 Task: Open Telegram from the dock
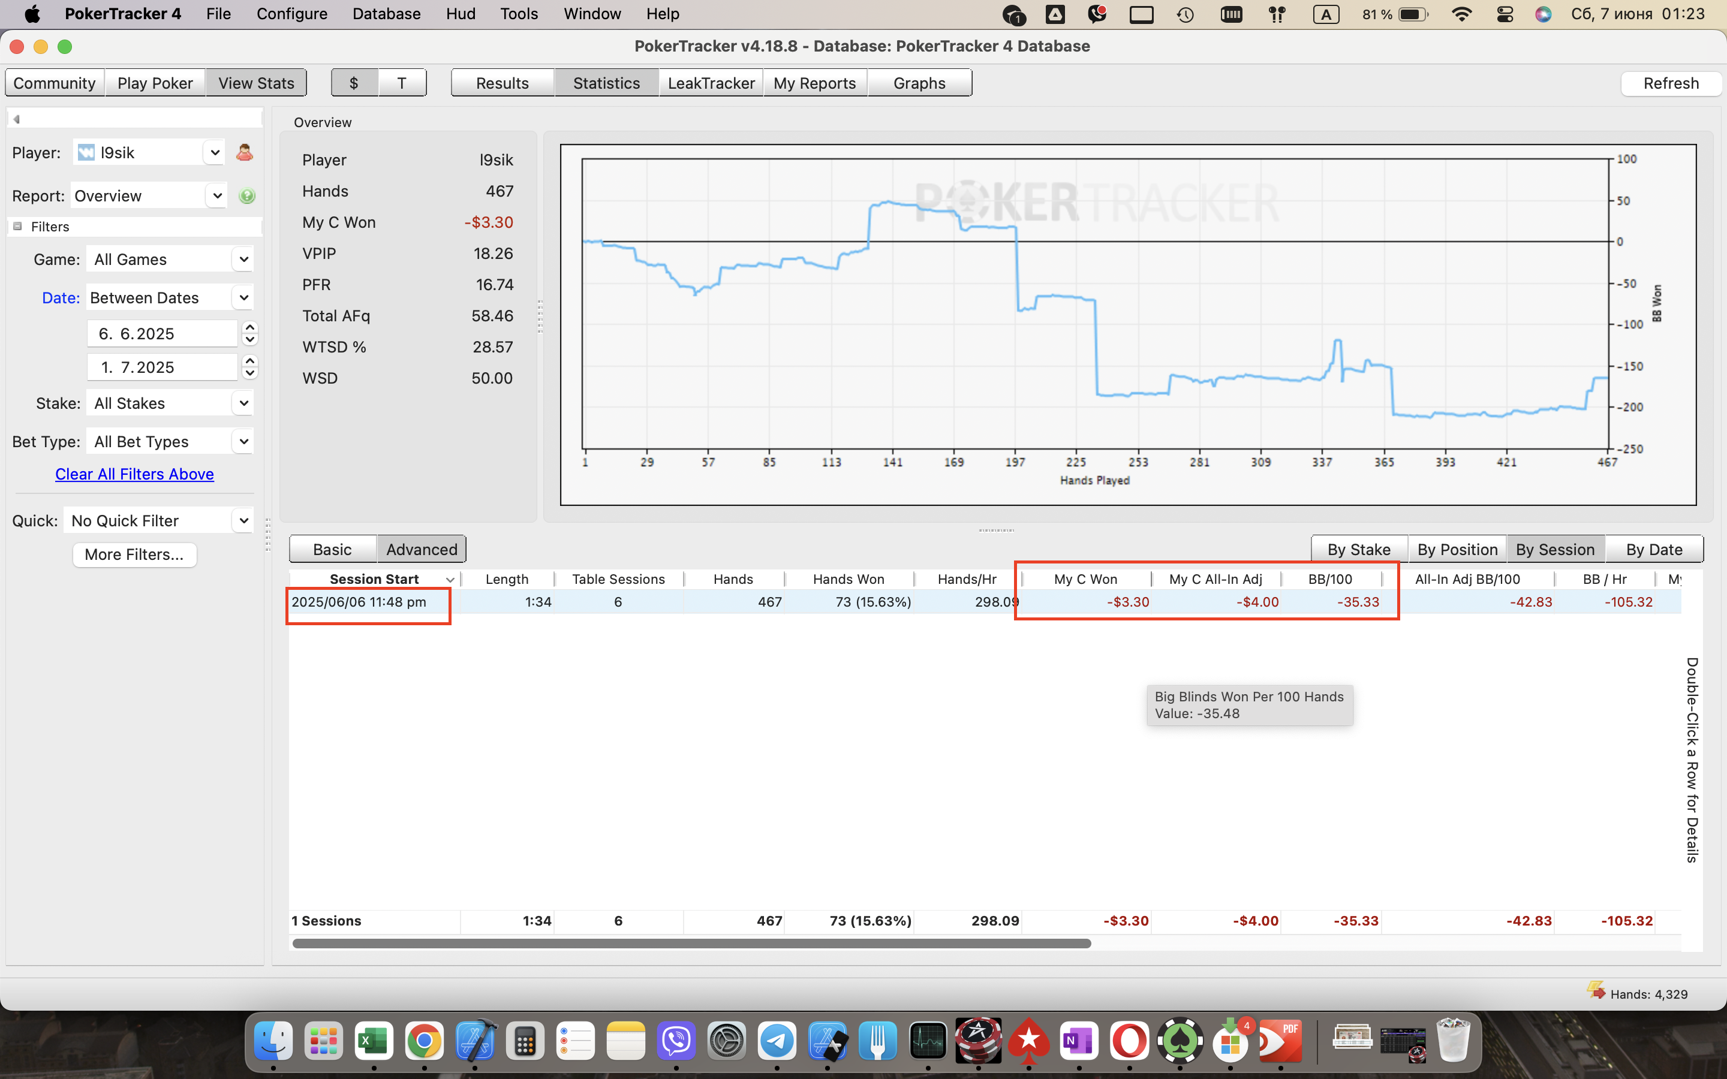(777, 1040)
